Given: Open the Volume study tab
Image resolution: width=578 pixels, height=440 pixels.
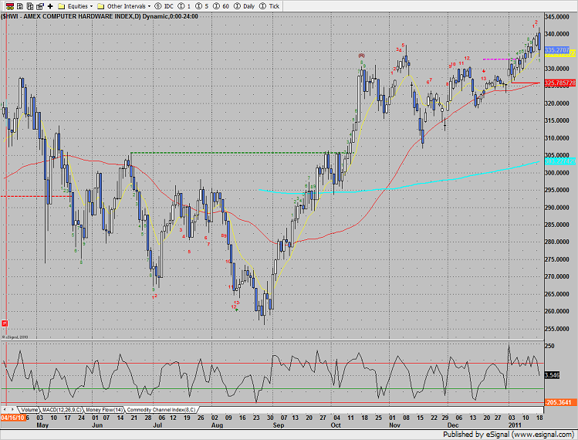Looking at the screenshot, I should (x=28, y=409).
